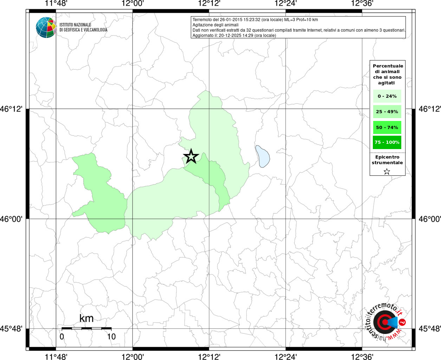Screen dimensions: 441x360
Task: Click the right axis label 45°48'
Action: pos(429,329)
